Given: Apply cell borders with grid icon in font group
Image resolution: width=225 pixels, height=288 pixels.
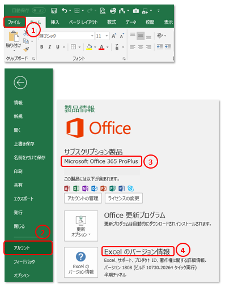Looking at the screenshot, I should pos(73,47).
